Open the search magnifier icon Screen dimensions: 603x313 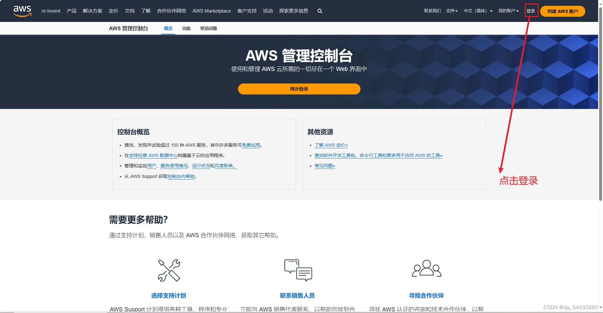pyautogui.click(x=320, y=11)
